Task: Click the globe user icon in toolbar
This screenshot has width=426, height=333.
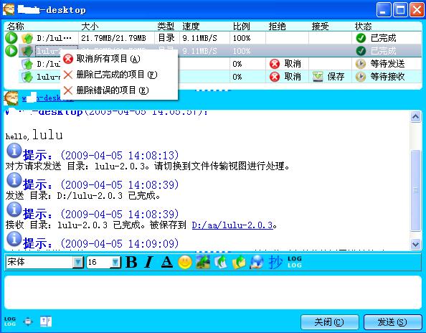Action: (x=257, y=262)
